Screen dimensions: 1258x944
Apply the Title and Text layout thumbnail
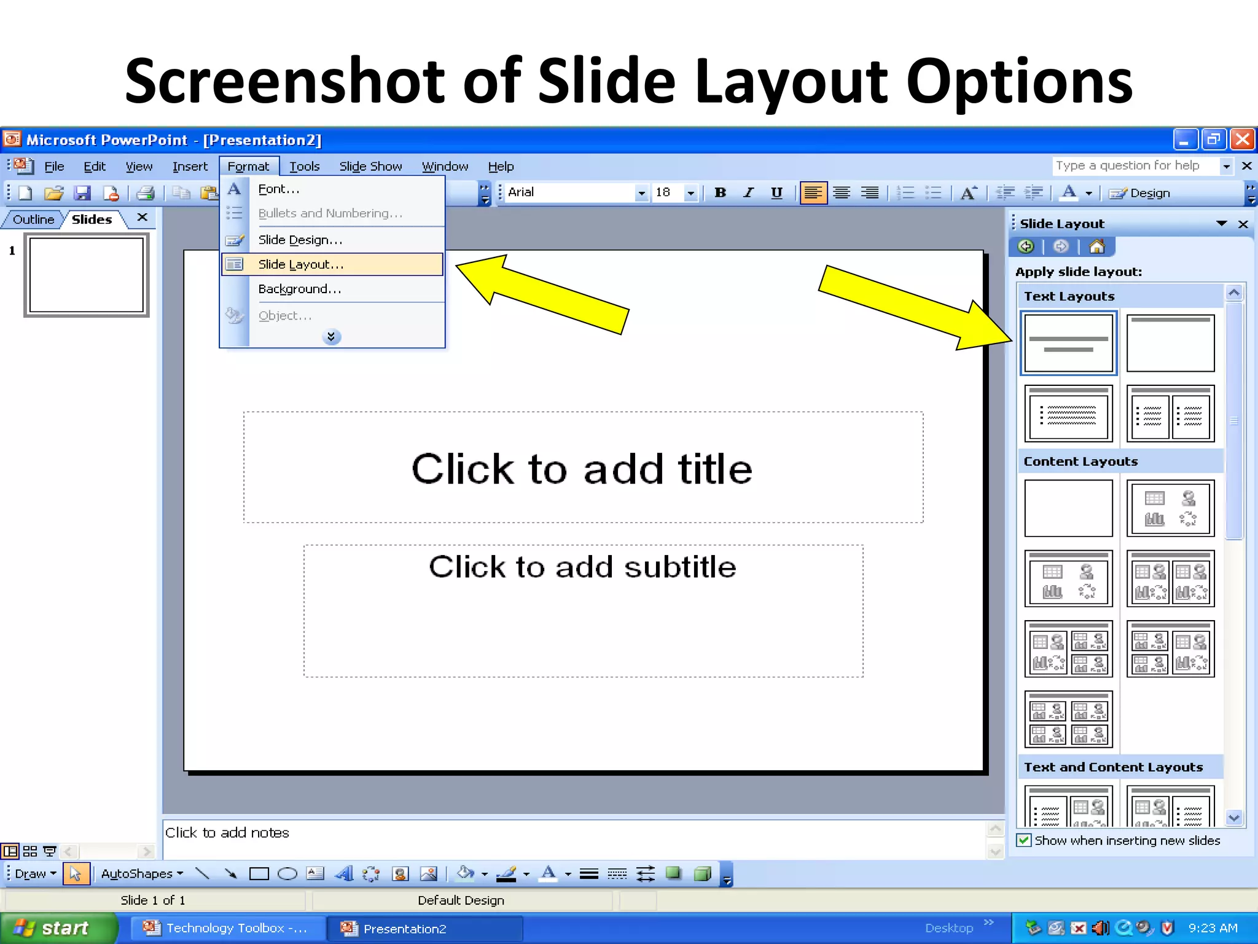click(1068, 414)
